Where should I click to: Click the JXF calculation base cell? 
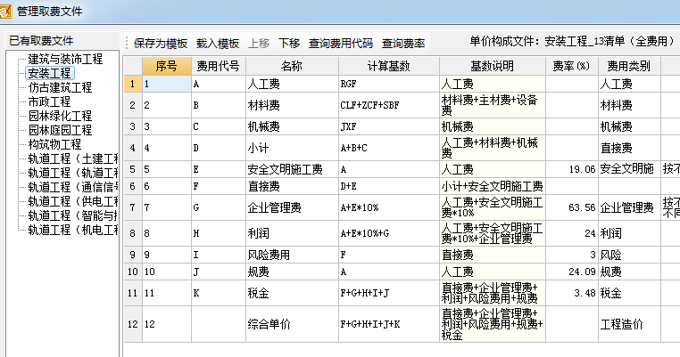click(388, 126)
